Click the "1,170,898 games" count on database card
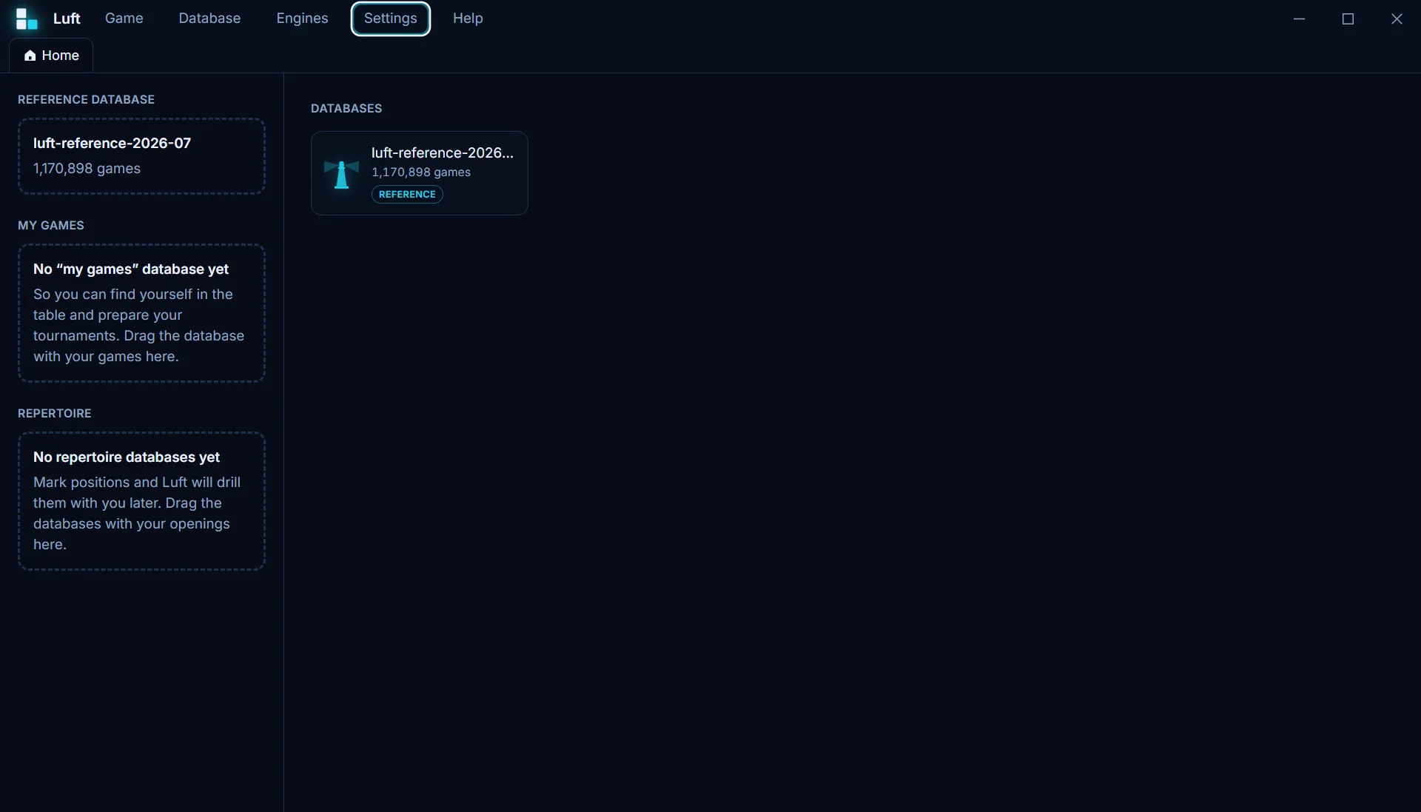The height and width of the screenshot is (812, 1421). (421, 172)
